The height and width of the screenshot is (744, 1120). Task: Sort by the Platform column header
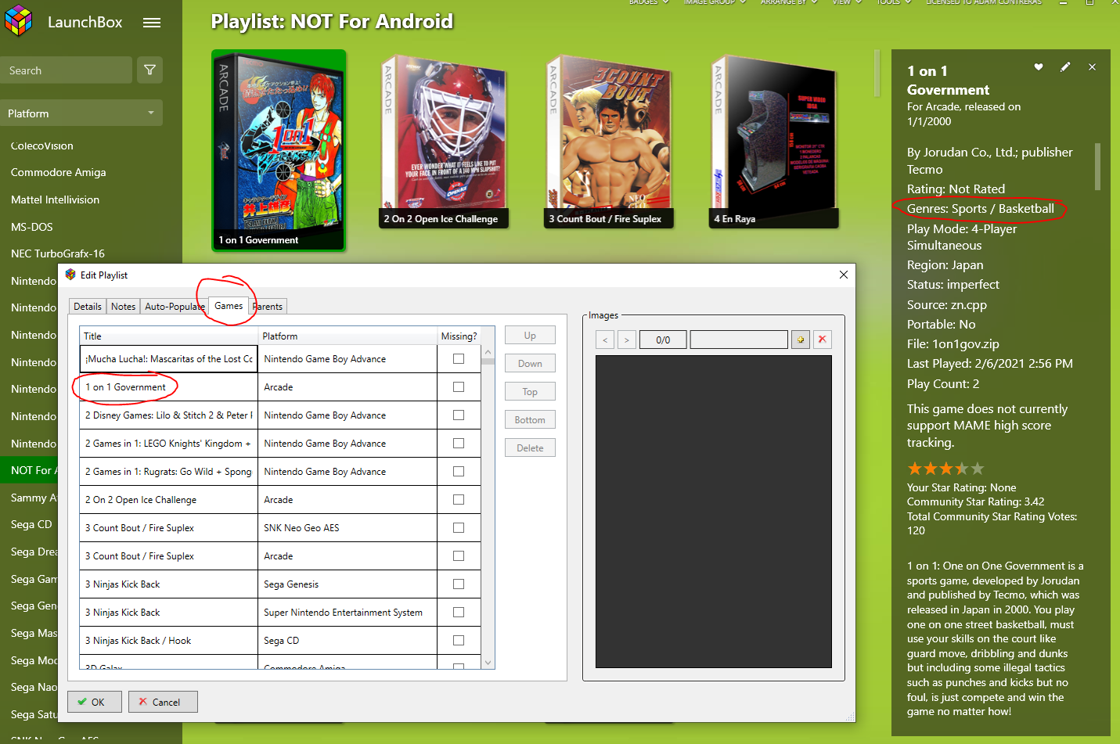point(348,336)
